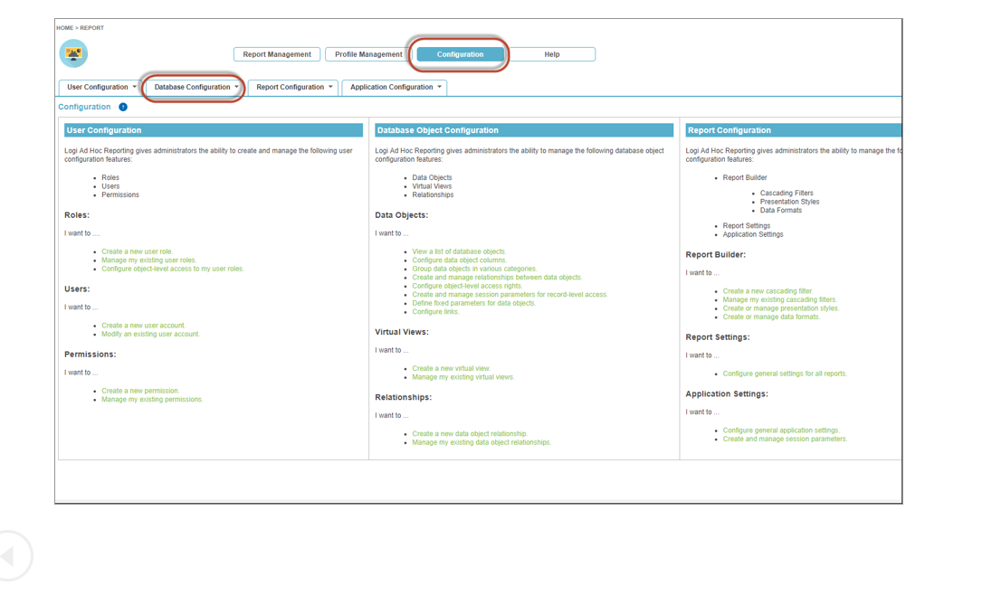Screen dimensions: 982x596
Task: Click the application logo icon
Action: (x=73, y=53)
